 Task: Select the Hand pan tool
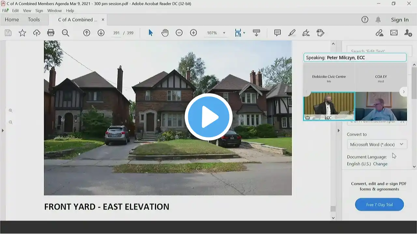[x=165, y=33]
